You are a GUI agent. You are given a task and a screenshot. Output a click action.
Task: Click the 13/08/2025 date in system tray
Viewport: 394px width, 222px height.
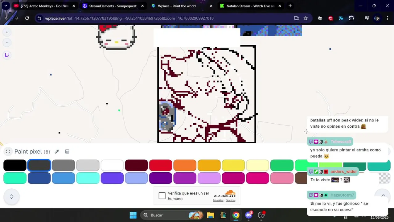(x=380, y=218)
